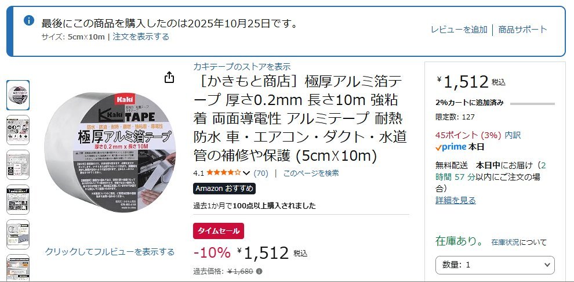Select the second product thumbnail image
The height and width of the screenshot is (282, 574).
click(x=18, y=130)
